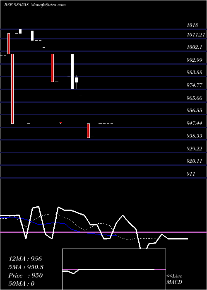This screenshot has height=290, width=207.
Task: Select the 983.88 price label
Action: pos(194,72)
